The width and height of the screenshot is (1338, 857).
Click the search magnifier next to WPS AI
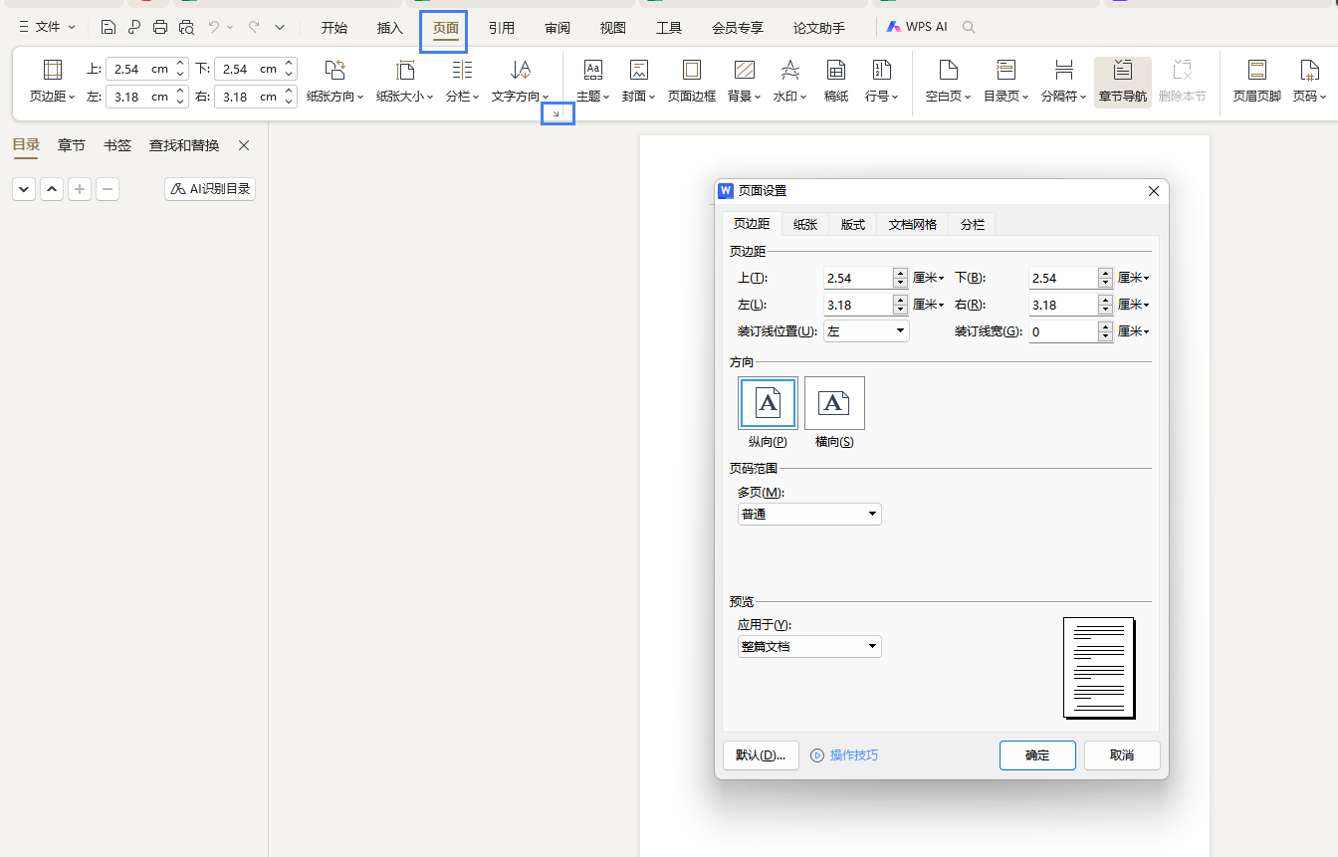(x=969, y=27)
